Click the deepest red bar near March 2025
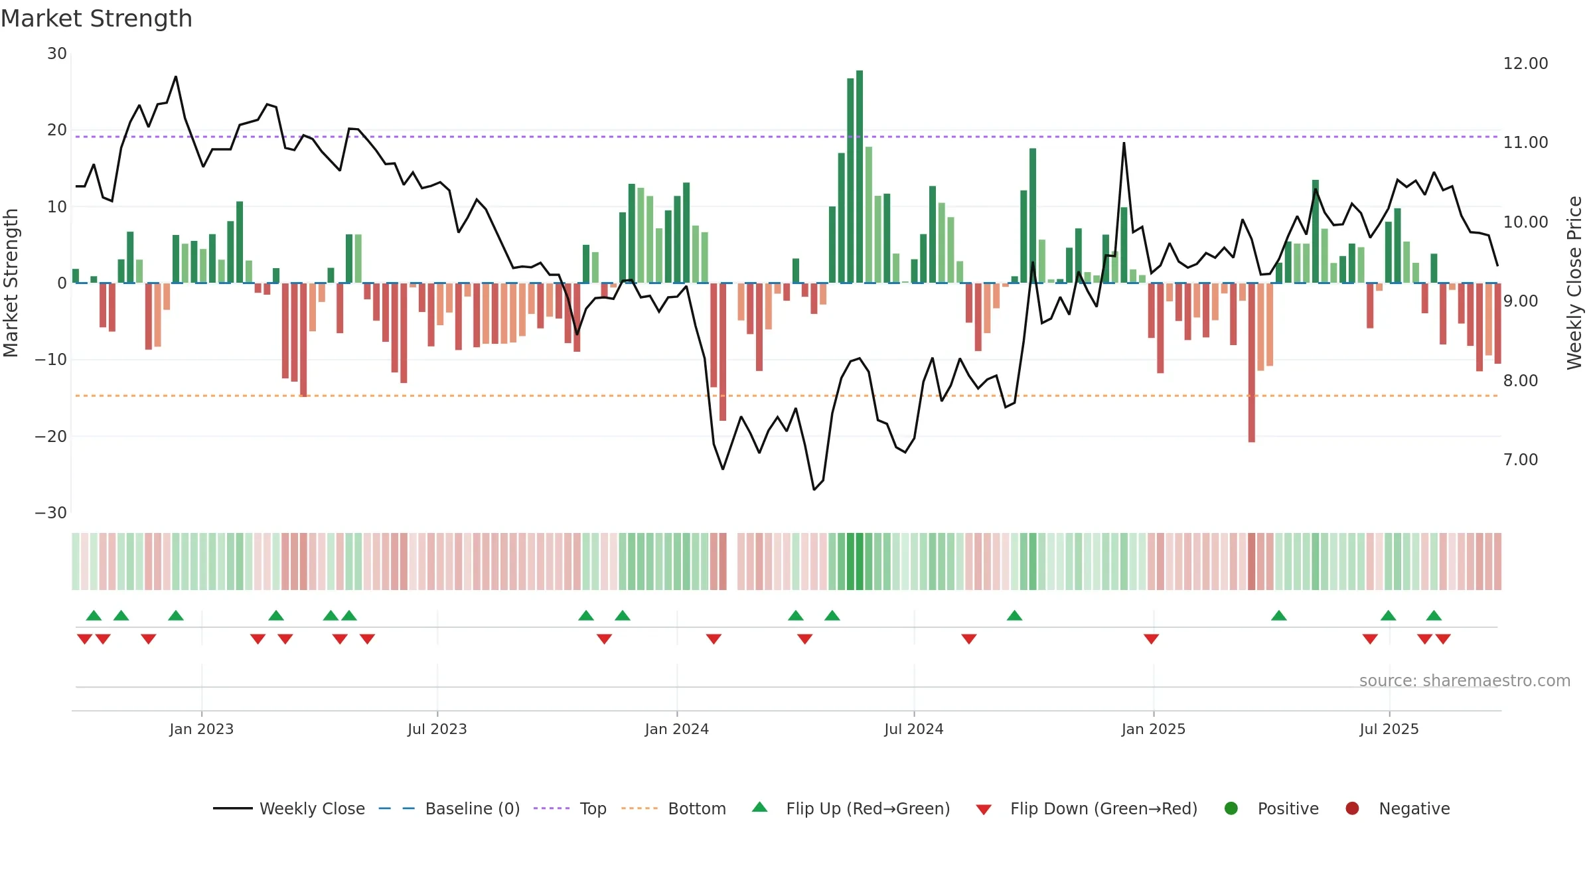Viewport: 1593px width, 896px height. pos(1252,362)
